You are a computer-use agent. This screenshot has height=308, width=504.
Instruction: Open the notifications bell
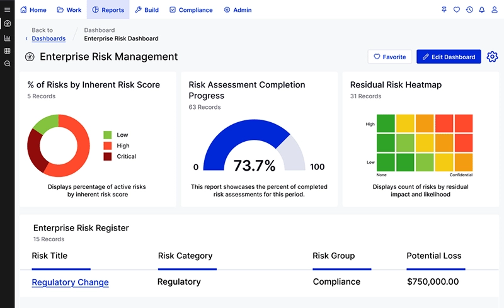pyautogui.click(x=482, y=10)
